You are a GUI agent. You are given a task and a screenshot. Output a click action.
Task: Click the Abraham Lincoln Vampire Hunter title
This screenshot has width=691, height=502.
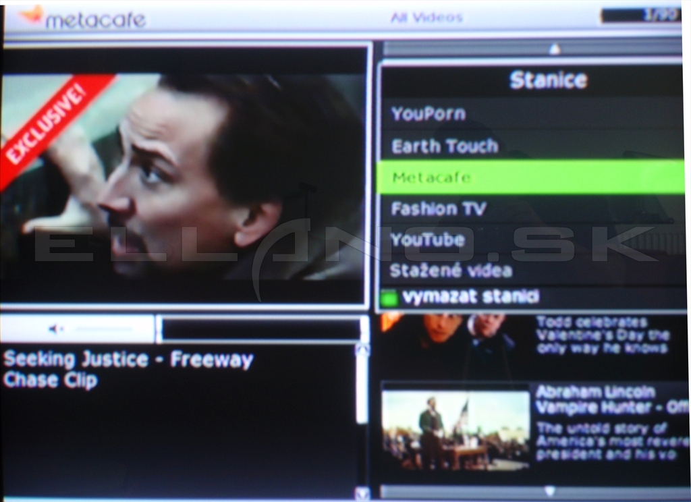[613, 399]
